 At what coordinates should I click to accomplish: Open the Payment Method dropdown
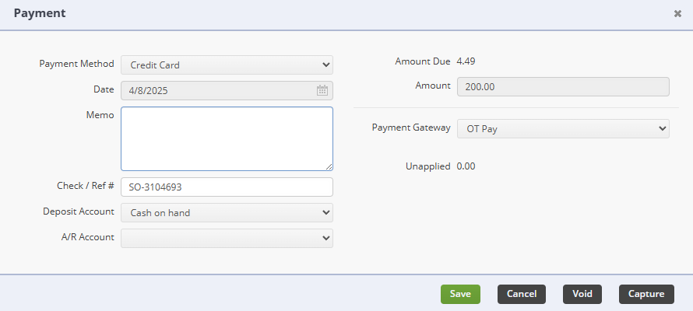[x=227, y=65]
